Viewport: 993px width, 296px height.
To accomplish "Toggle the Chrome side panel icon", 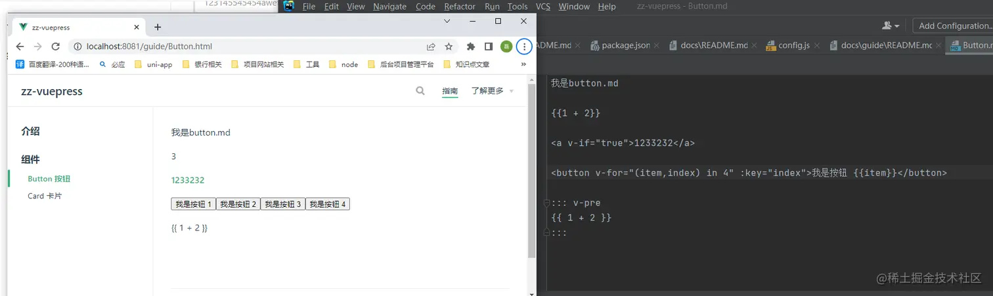I will coord(488,46).
